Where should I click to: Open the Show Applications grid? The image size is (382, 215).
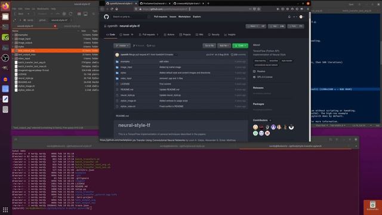point(5,210)
